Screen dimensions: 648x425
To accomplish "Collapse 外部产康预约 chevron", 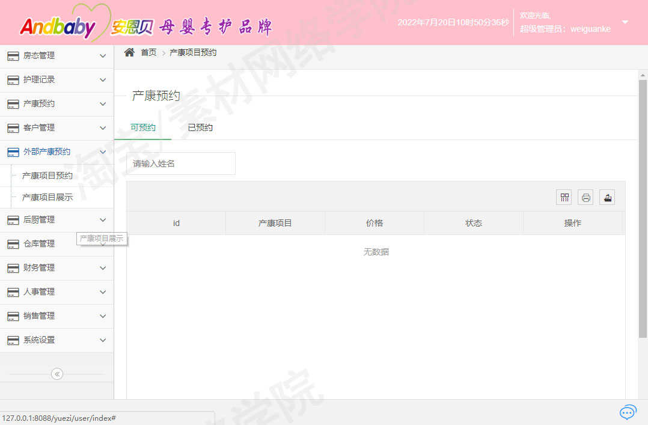I will pos(103,151).
